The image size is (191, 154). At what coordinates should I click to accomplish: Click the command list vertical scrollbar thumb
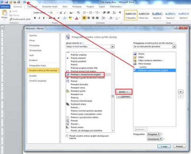point(113,96)
